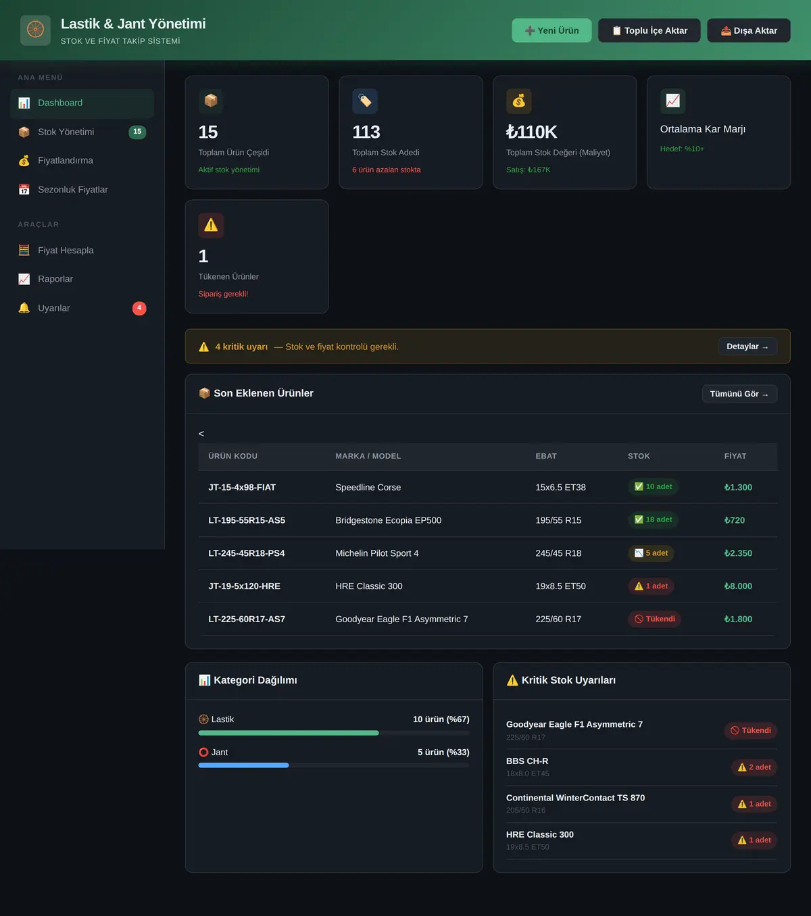Click the Fiyat Hesapla abacus icon

point(24,250)
